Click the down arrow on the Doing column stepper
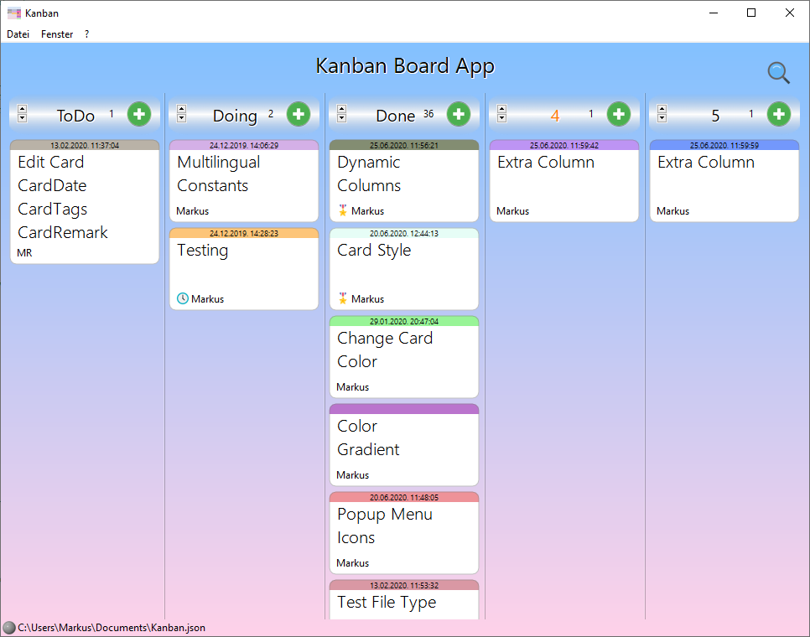 (181, 119)
